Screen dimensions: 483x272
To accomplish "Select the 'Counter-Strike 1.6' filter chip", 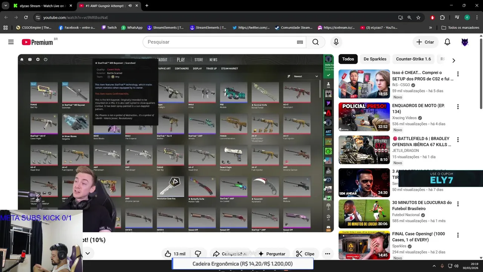I will [413, 59].
